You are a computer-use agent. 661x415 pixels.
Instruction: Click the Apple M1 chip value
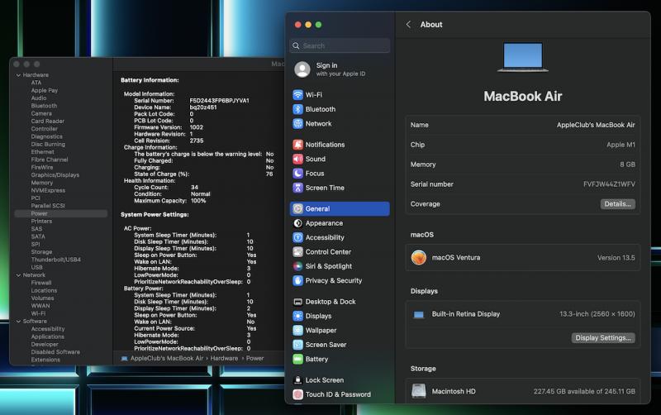[621, 145]
